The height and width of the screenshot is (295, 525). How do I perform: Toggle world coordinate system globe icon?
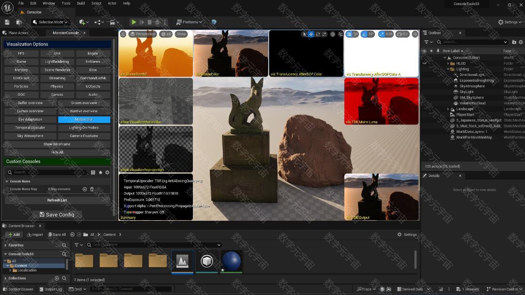coord(333,34)
